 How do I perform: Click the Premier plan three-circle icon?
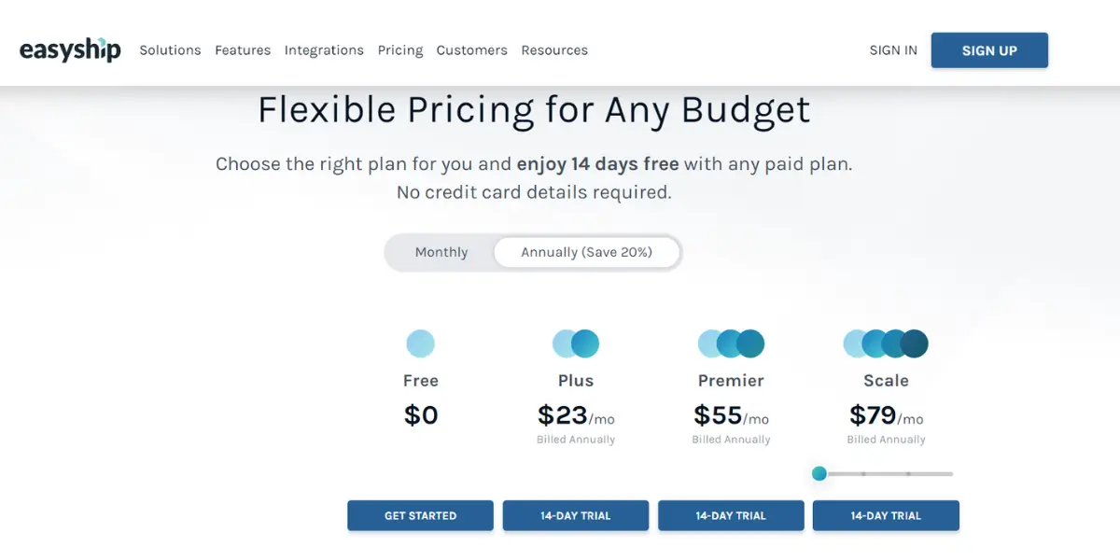[x=731, y=343]
